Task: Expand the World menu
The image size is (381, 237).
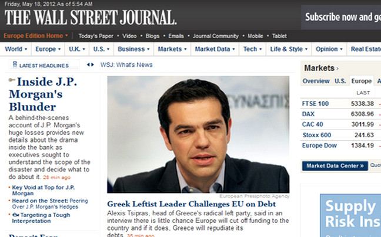Action: point(16,49)
